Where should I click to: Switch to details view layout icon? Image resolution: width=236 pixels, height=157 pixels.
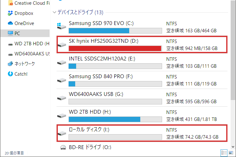[x=224, y=153]
